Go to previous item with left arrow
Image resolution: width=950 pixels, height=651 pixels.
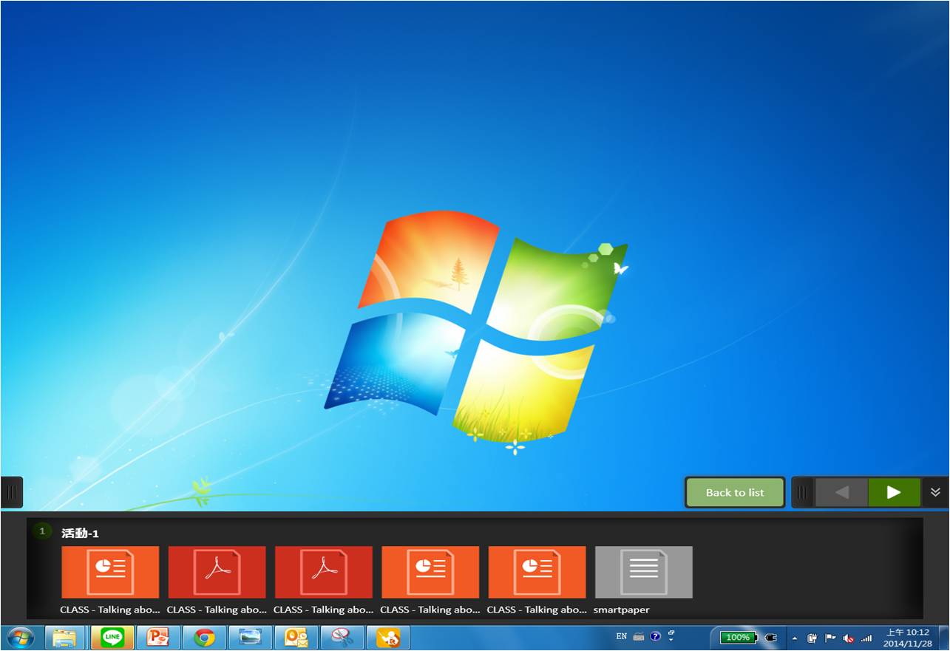click(841, 493)
